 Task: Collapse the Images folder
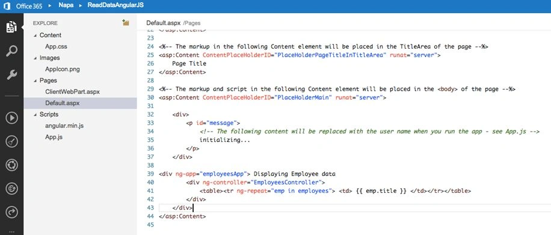35,58
